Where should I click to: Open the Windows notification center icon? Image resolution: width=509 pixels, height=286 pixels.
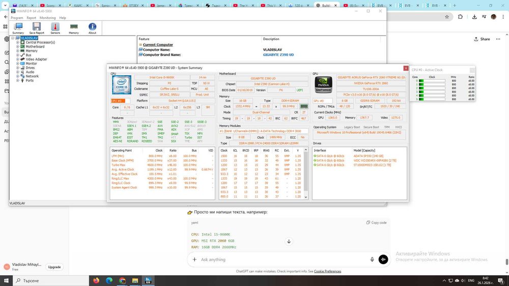click(500, 280)
